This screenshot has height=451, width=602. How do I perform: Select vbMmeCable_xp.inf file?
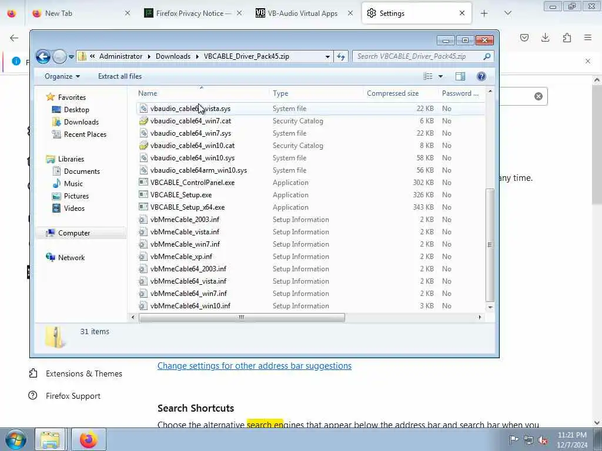point(181,256)
